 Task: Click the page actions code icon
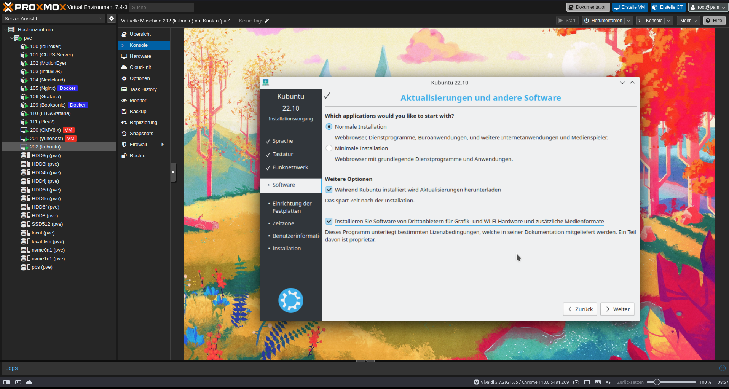pyautogui.click(x=608, y=382)
